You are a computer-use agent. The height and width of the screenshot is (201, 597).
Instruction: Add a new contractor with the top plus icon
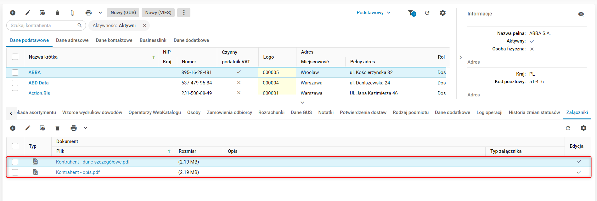tap(13, 13)
